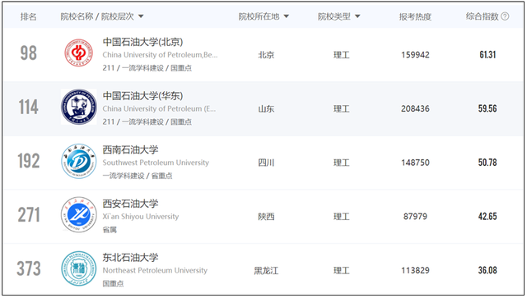527x298 pixels.
Task: Select the 87979 popularity value
Action: click(415, 217)
